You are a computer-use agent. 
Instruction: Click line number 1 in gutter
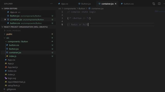click(x=62, y=12)
